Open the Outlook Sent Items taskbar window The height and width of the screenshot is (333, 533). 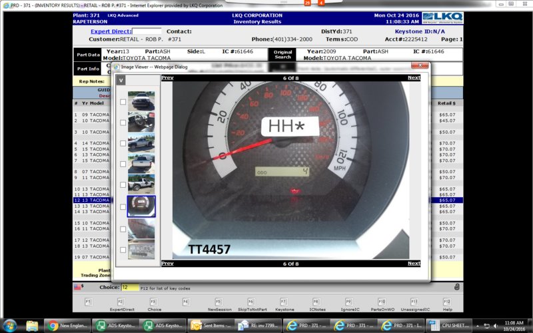[x=211, y=326]
